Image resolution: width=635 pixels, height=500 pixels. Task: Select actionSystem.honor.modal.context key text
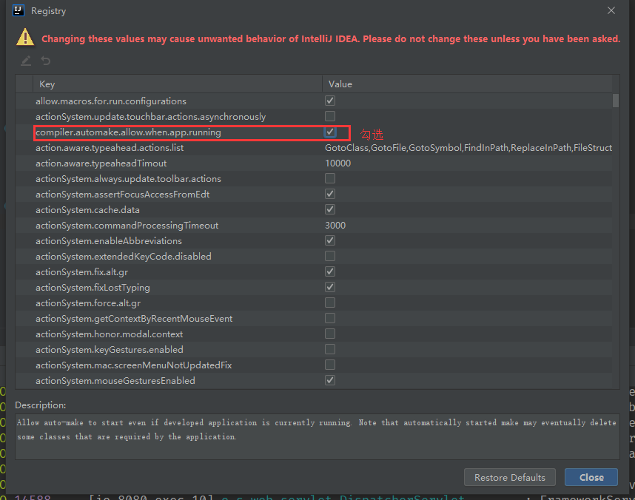pyautogui.click(x=110, y=334)
